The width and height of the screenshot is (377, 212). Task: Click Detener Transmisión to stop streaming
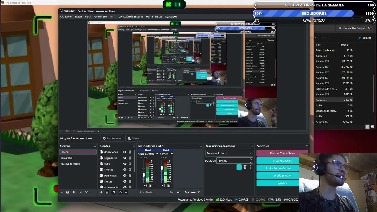282,153
